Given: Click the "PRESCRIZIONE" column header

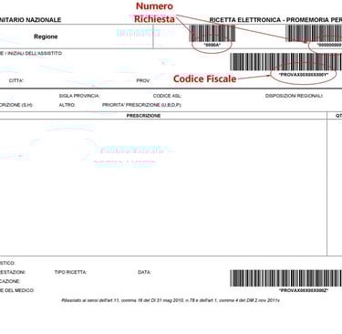Looking at the screenshot, I should click(x=143, y=116).
